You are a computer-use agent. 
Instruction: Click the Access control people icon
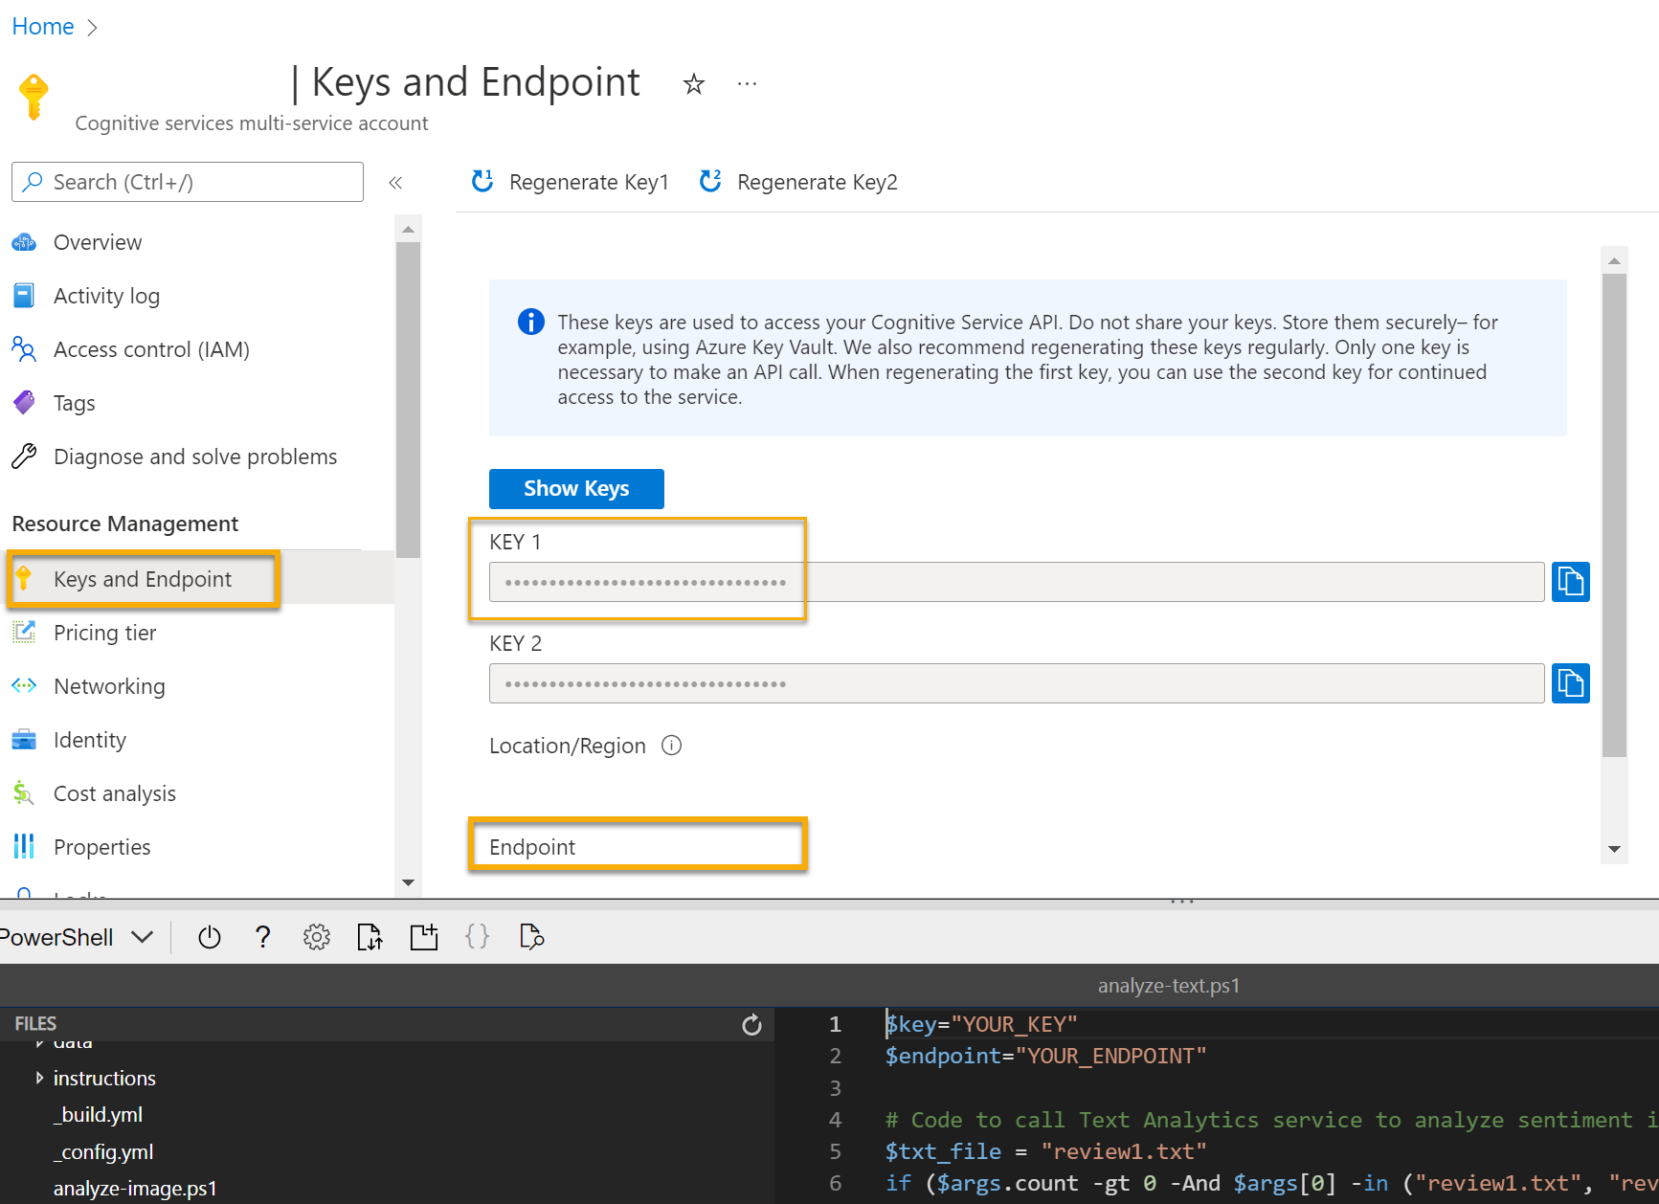pos(24,349)
